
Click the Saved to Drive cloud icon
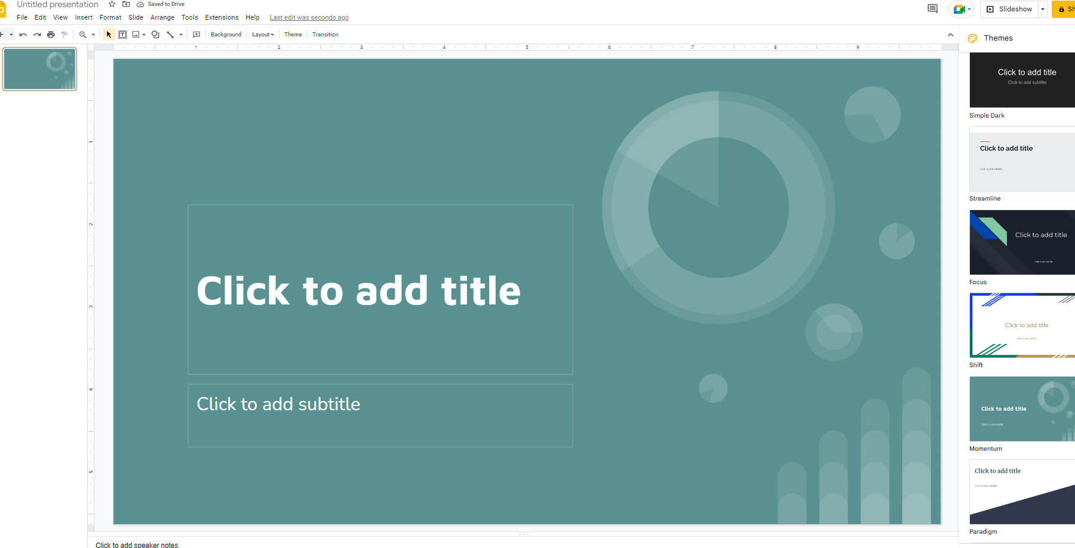(x=140, y=4)
